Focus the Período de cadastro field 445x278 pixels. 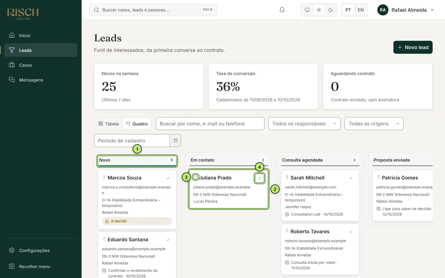(132, 141)
